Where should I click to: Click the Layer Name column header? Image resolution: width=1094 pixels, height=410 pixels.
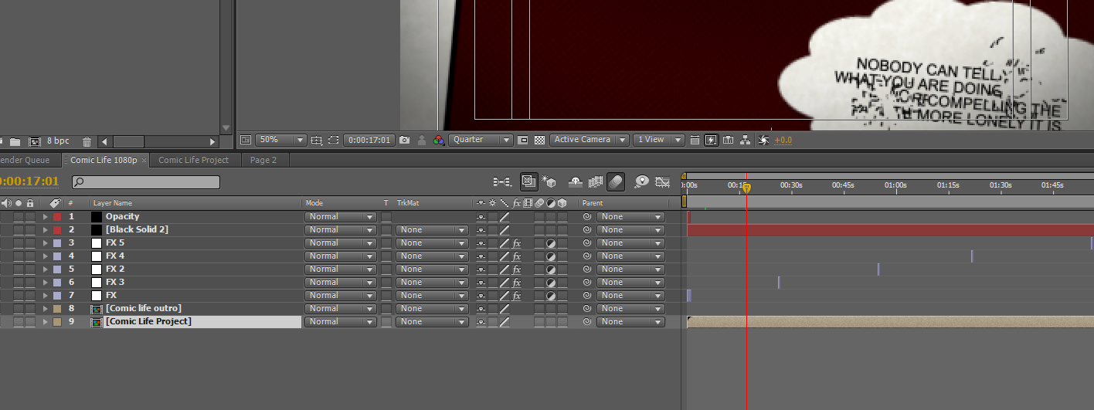pos(113,203)
